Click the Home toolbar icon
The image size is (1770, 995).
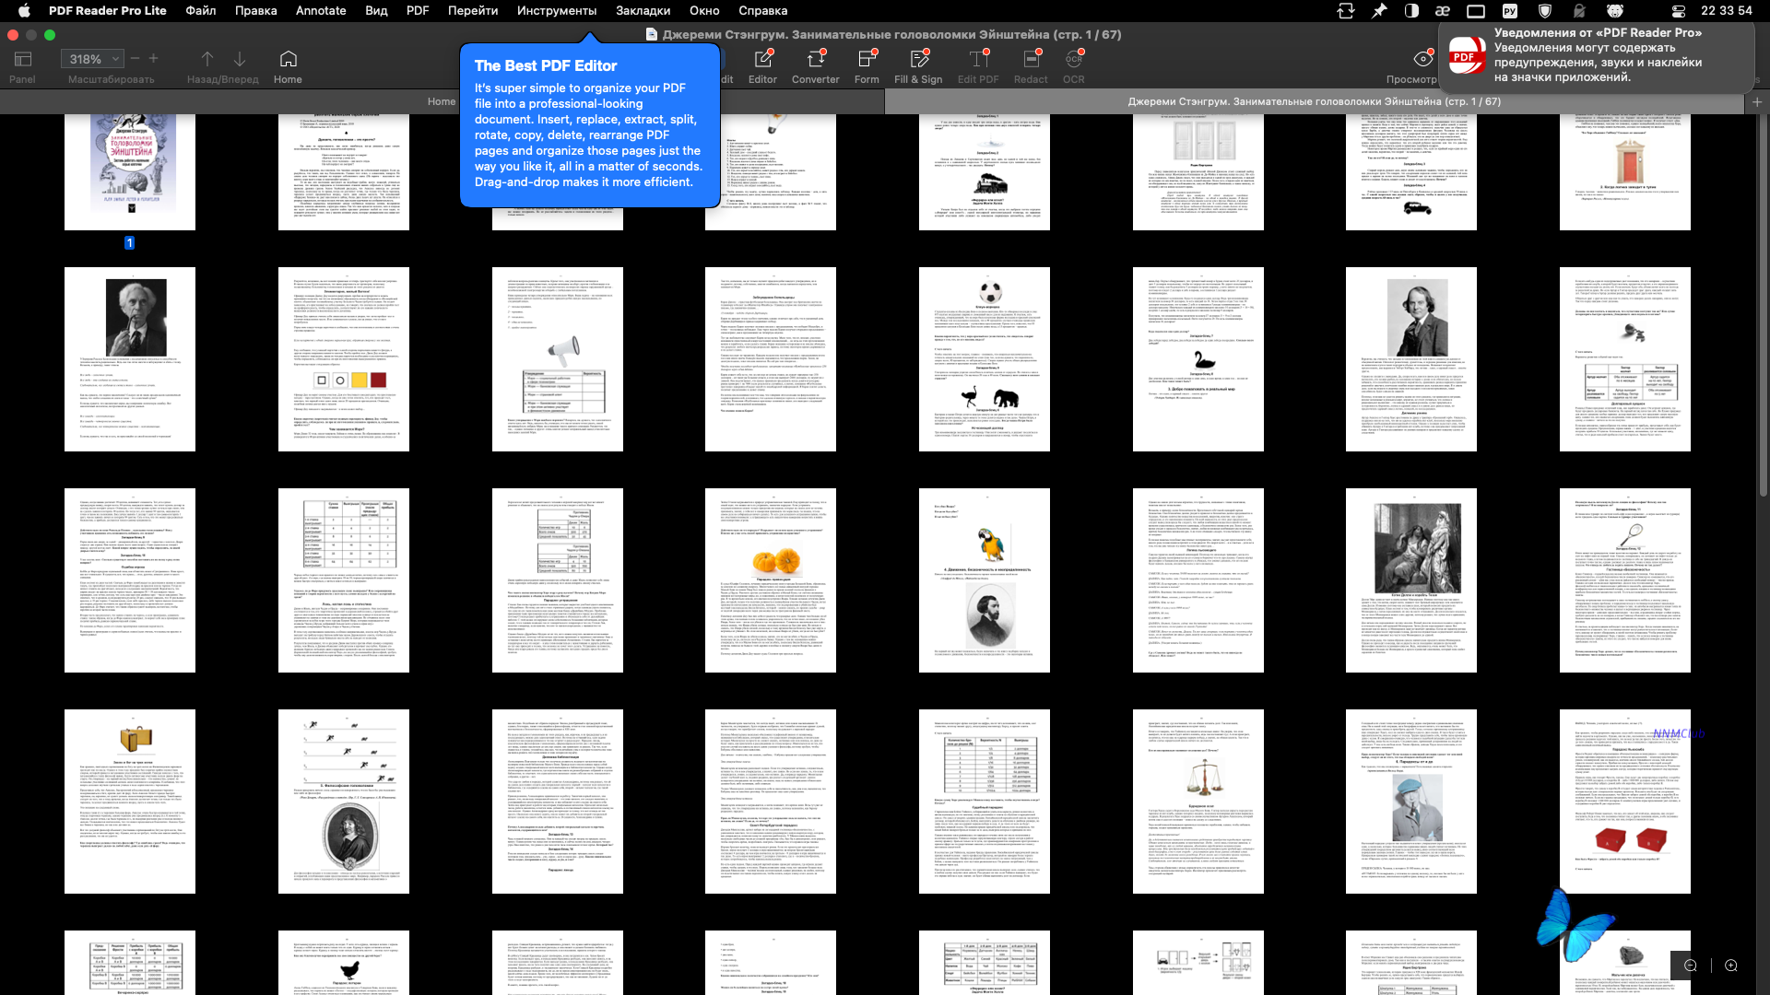coord(288,59)
